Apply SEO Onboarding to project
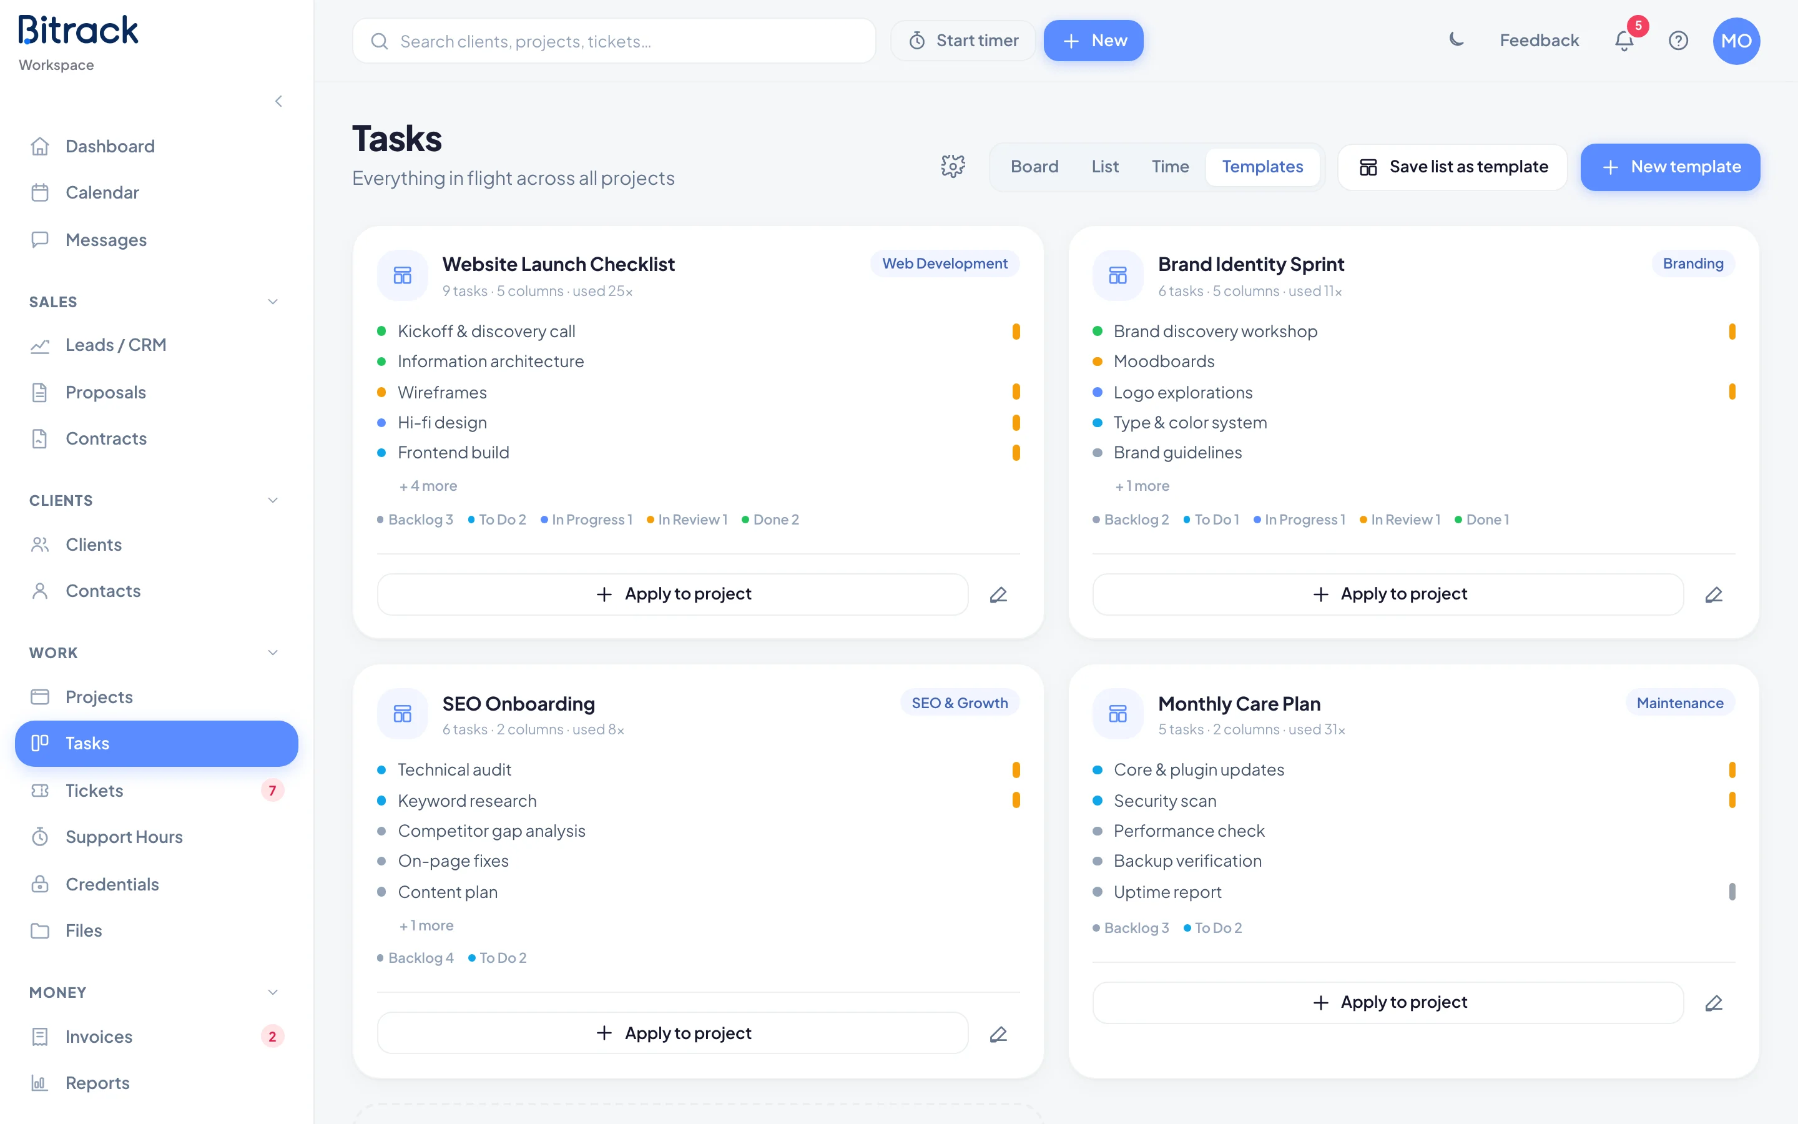1798x1124 pixels. (x=672, y=1033)
